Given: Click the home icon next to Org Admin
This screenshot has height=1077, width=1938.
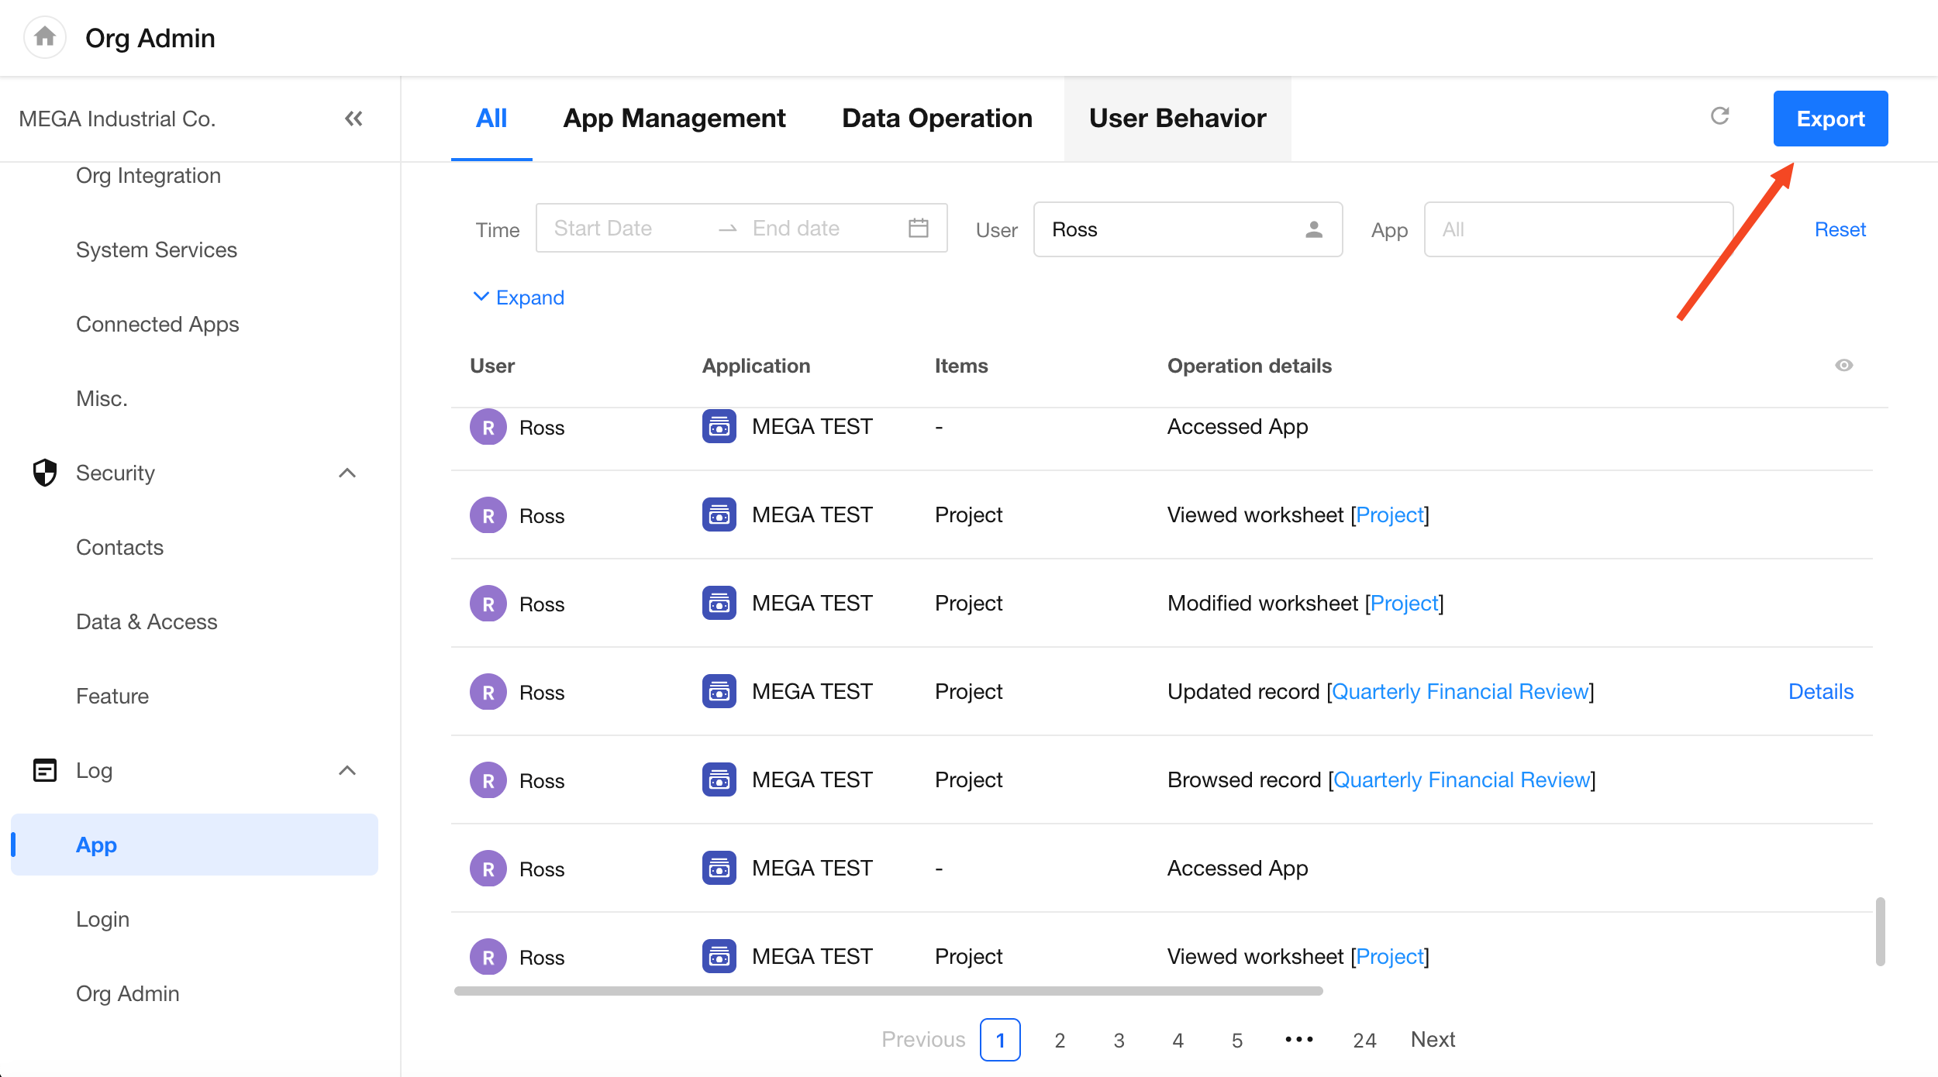Looking at the screenshot, I should coord(45,37).
